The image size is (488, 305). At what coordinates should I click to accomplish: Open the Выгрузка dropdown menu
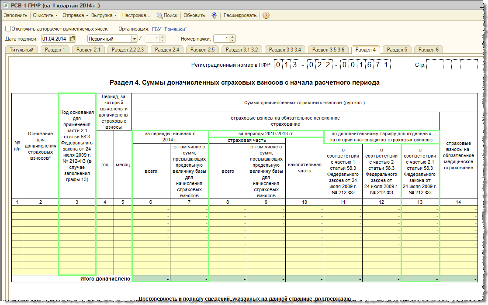pyautogui.click(x=104, y=15)
